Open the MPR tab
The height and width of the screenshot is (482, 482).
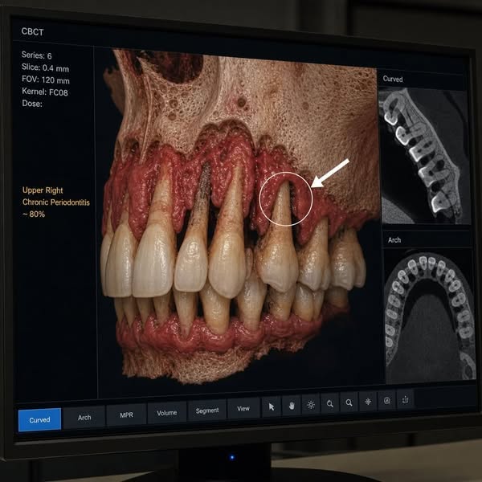click(126, 415)
